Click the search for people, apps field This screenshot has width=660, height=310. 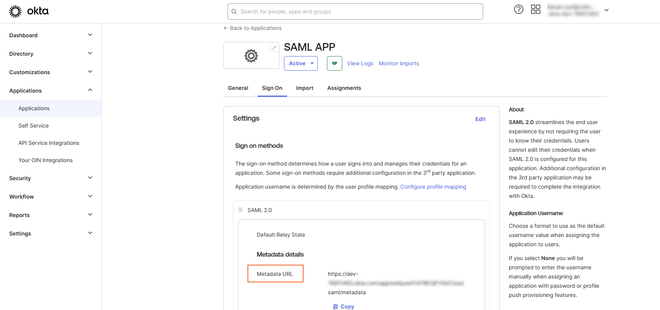pyautogui.click(x=355, y=12)
